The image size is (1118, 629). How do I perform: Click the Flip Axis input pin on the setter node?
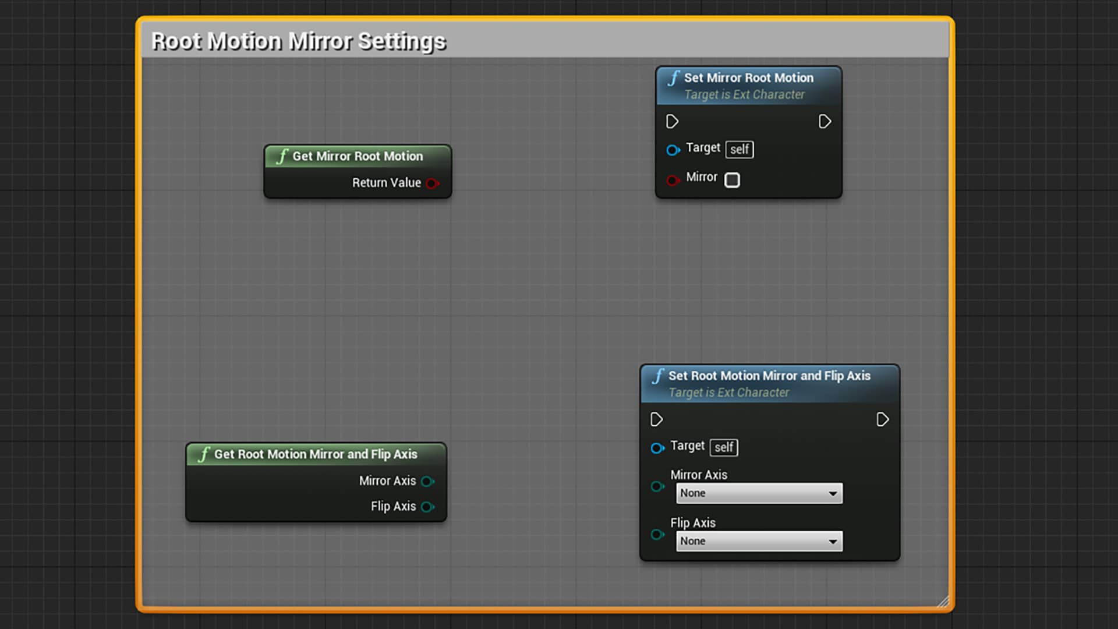click(x=658, y=534)
